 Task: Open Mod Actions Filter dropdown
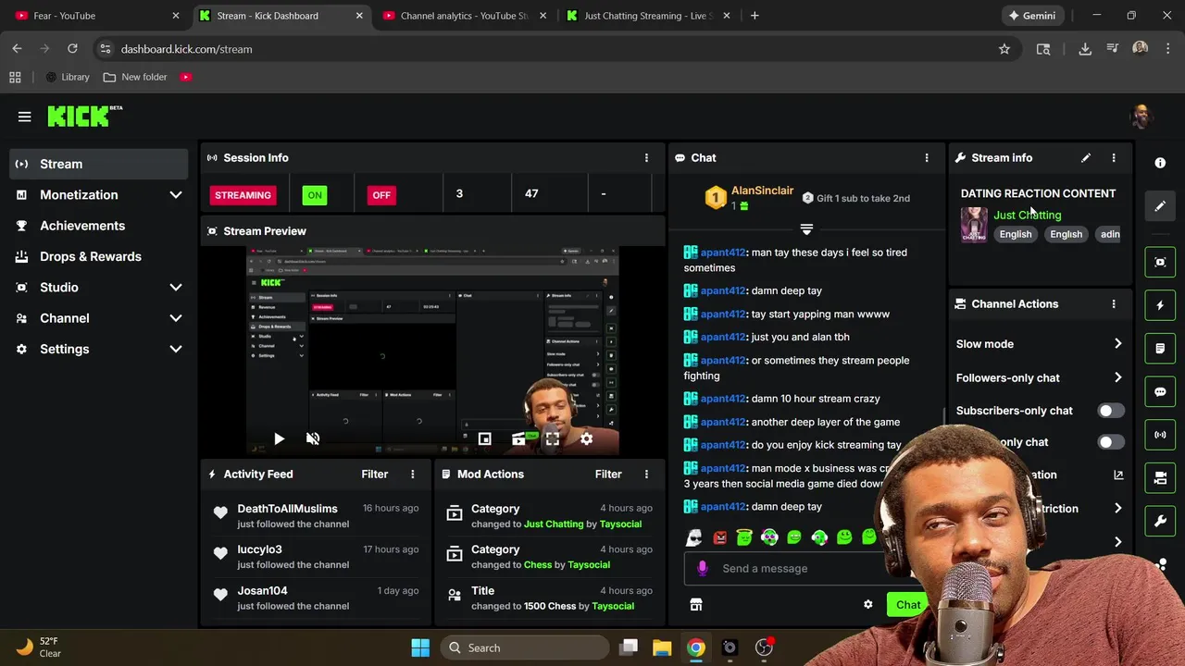[608, 475]
